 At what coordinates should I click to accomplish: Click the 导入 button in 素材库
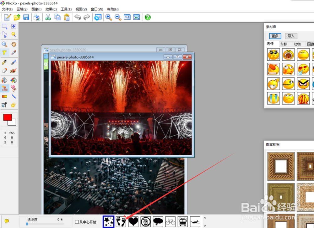point(291,36)
